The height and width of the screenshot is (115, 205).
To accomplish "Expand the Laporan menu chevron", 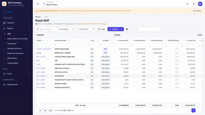I will tap(28, 23).
